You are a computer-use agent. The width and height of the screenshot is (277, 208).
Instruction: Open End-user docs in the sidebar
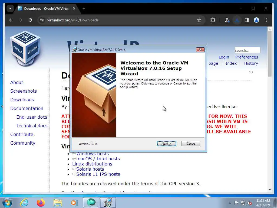coord(32,117)
